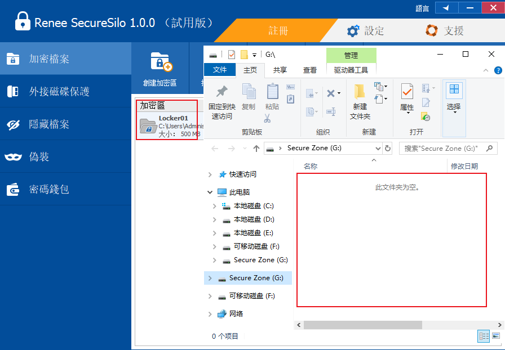
Task: Open the recent locations dropdown near forward arrow
Action: (245, 149)
